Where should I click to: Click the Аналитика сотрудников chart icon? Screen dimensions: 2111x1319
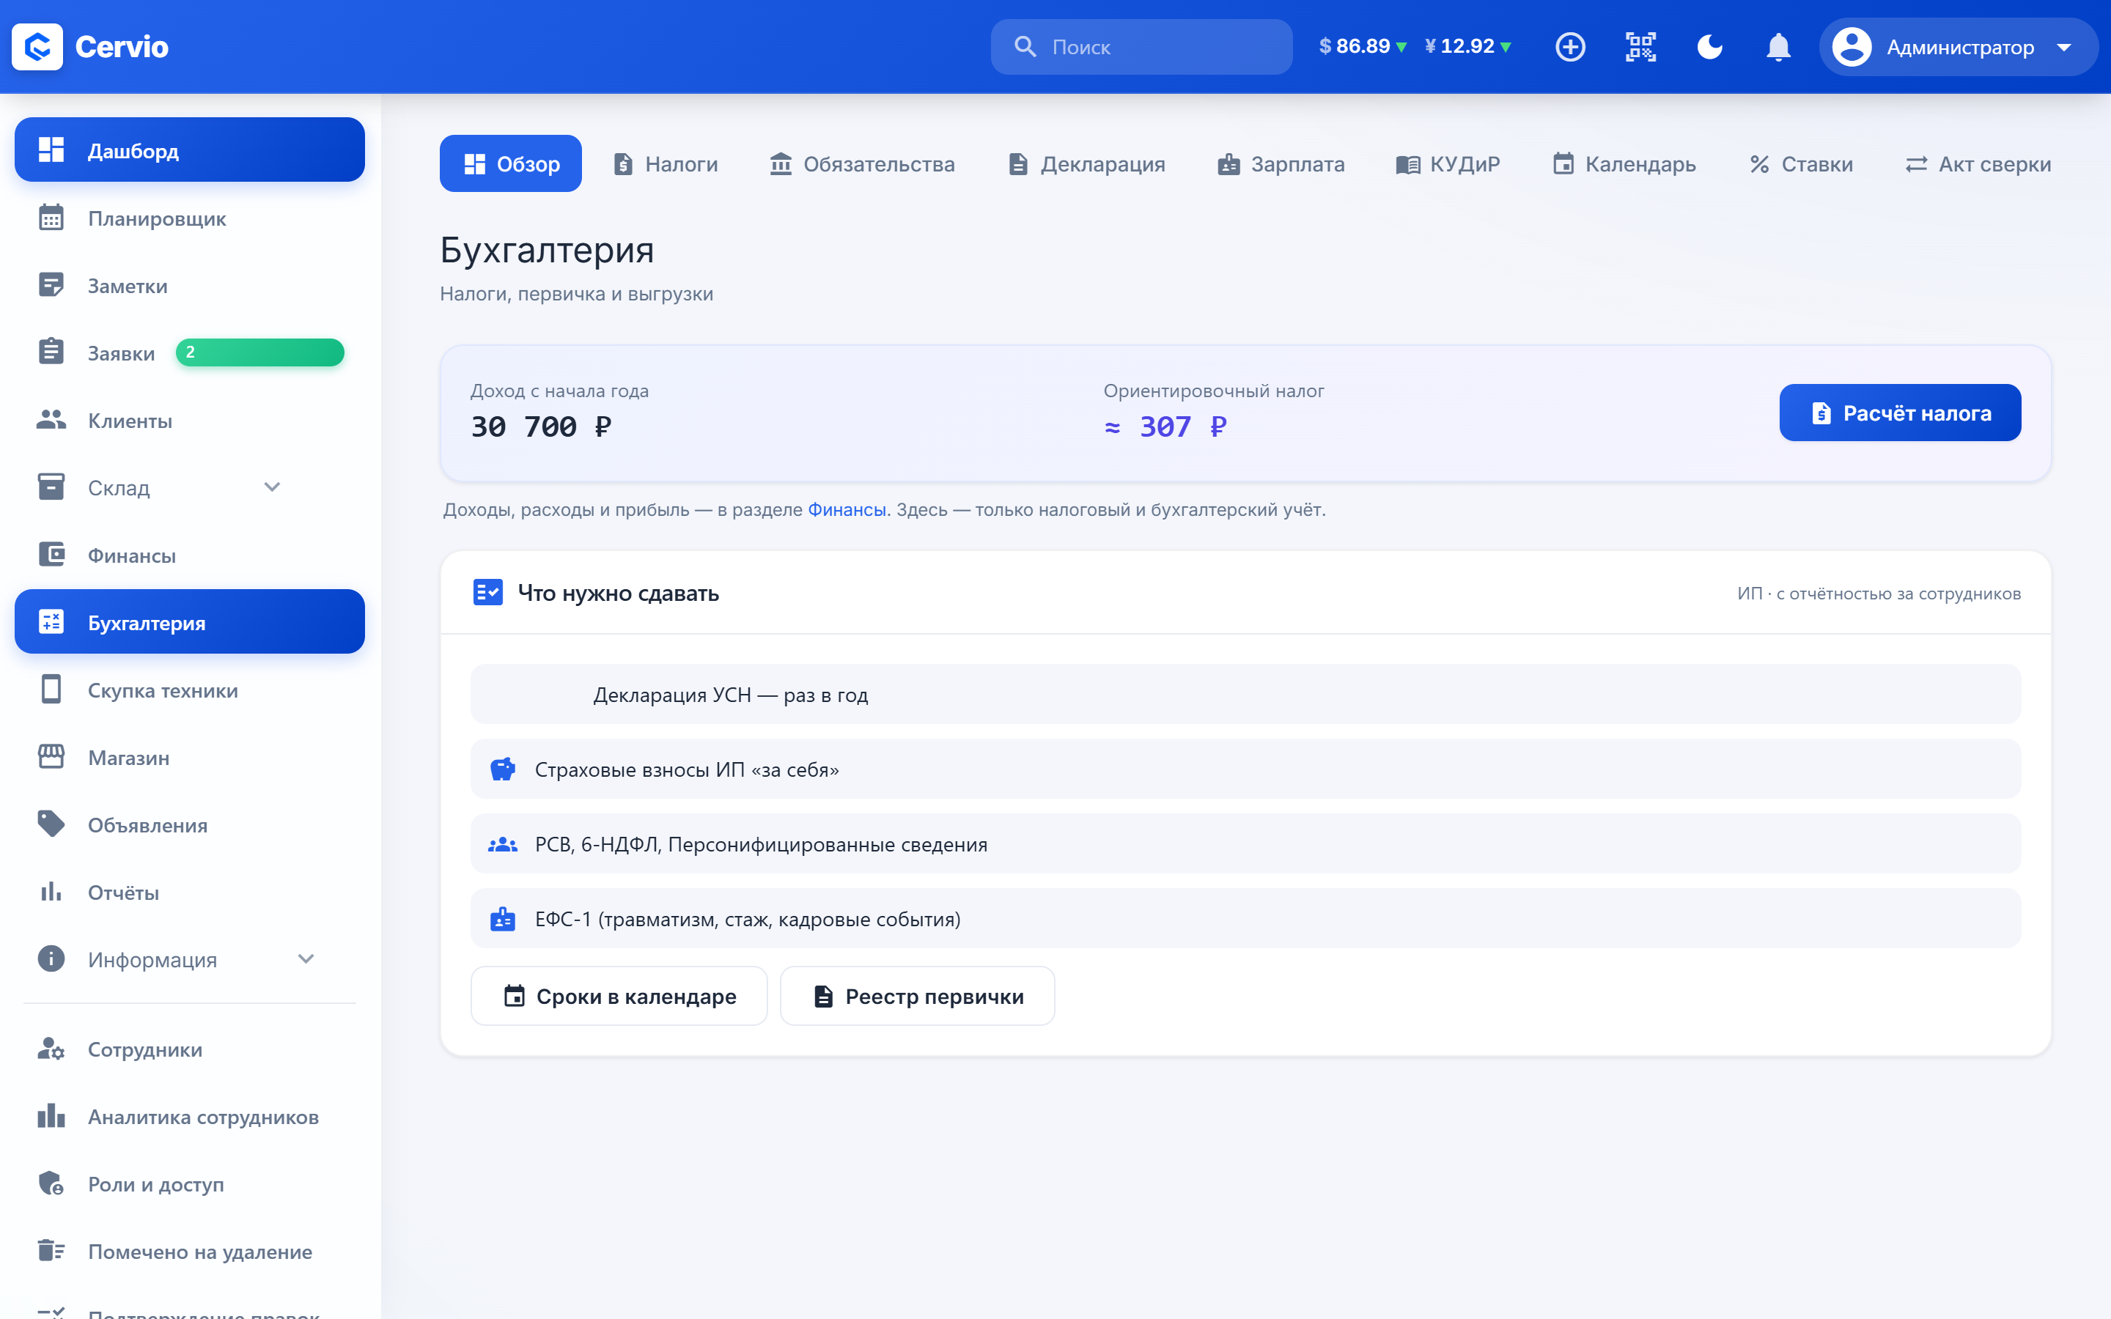tap(51, 1117)
